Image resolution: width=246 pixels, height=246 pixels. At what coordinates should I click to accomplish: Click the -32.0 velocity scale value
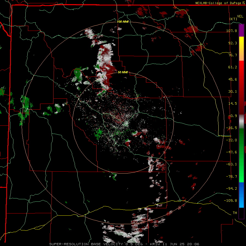(x=232, y=140)
